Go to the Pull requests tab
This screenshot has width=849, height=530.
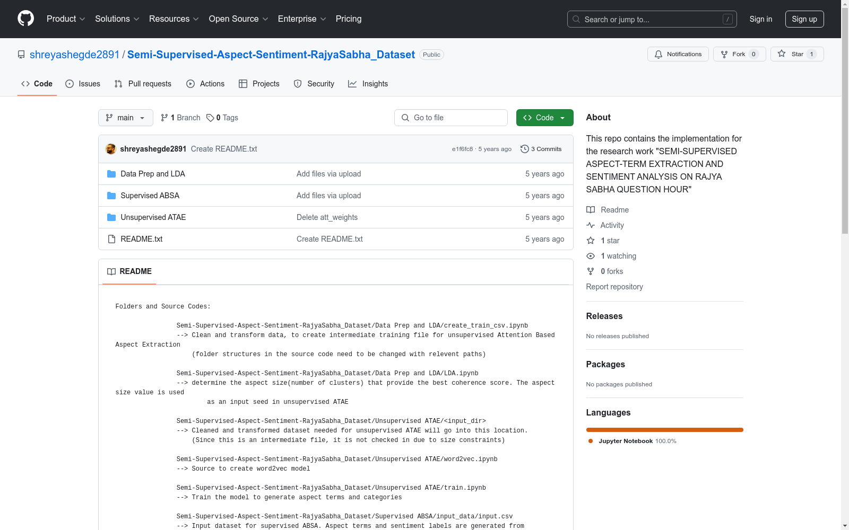coord(143,84)
